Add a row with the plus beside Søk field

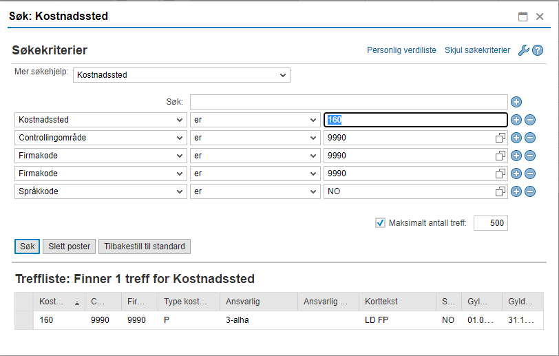(516, 102)
